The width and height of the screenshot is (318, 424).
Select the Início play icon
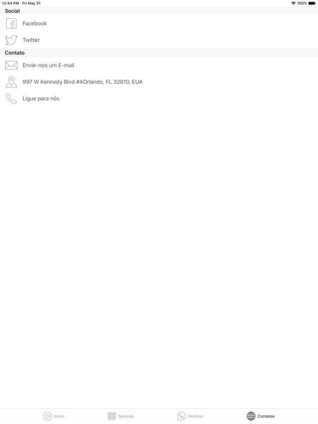(x=47, y=416)
